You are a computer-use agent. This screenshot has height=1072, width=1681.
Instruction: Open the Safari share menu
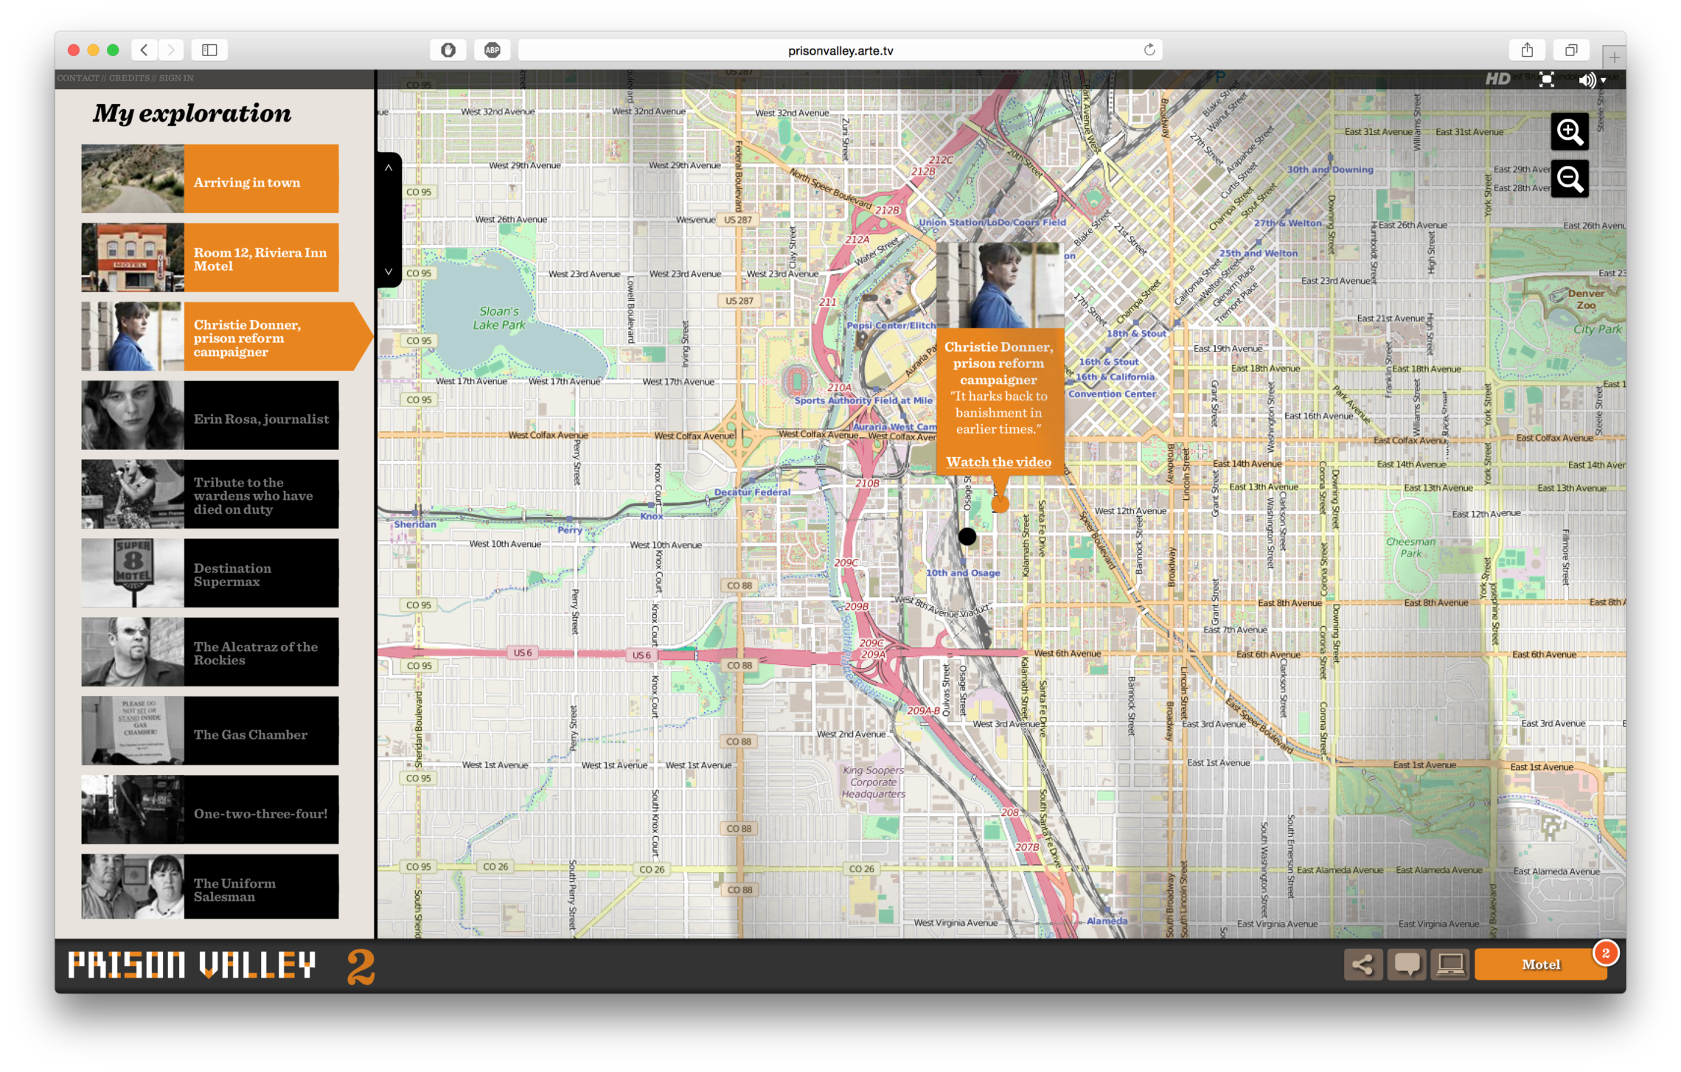click(1527, 50)
